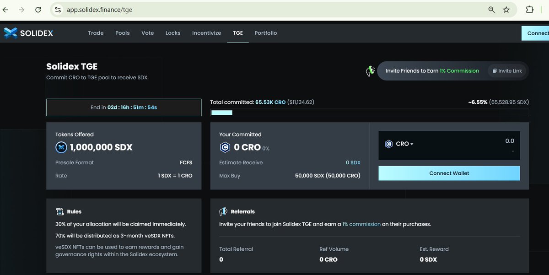Open the Incentivize tab
This screenshot has width=549, height=275.
[206, 33]
